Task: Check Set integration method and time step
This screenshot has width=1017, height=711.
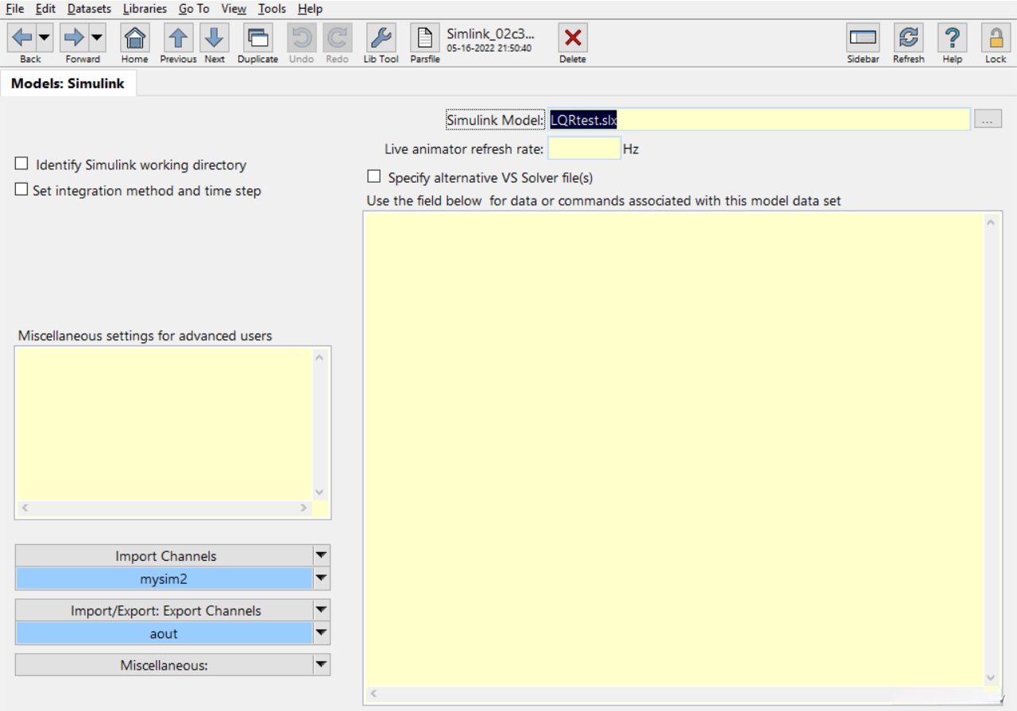Action: pos(21,190)
